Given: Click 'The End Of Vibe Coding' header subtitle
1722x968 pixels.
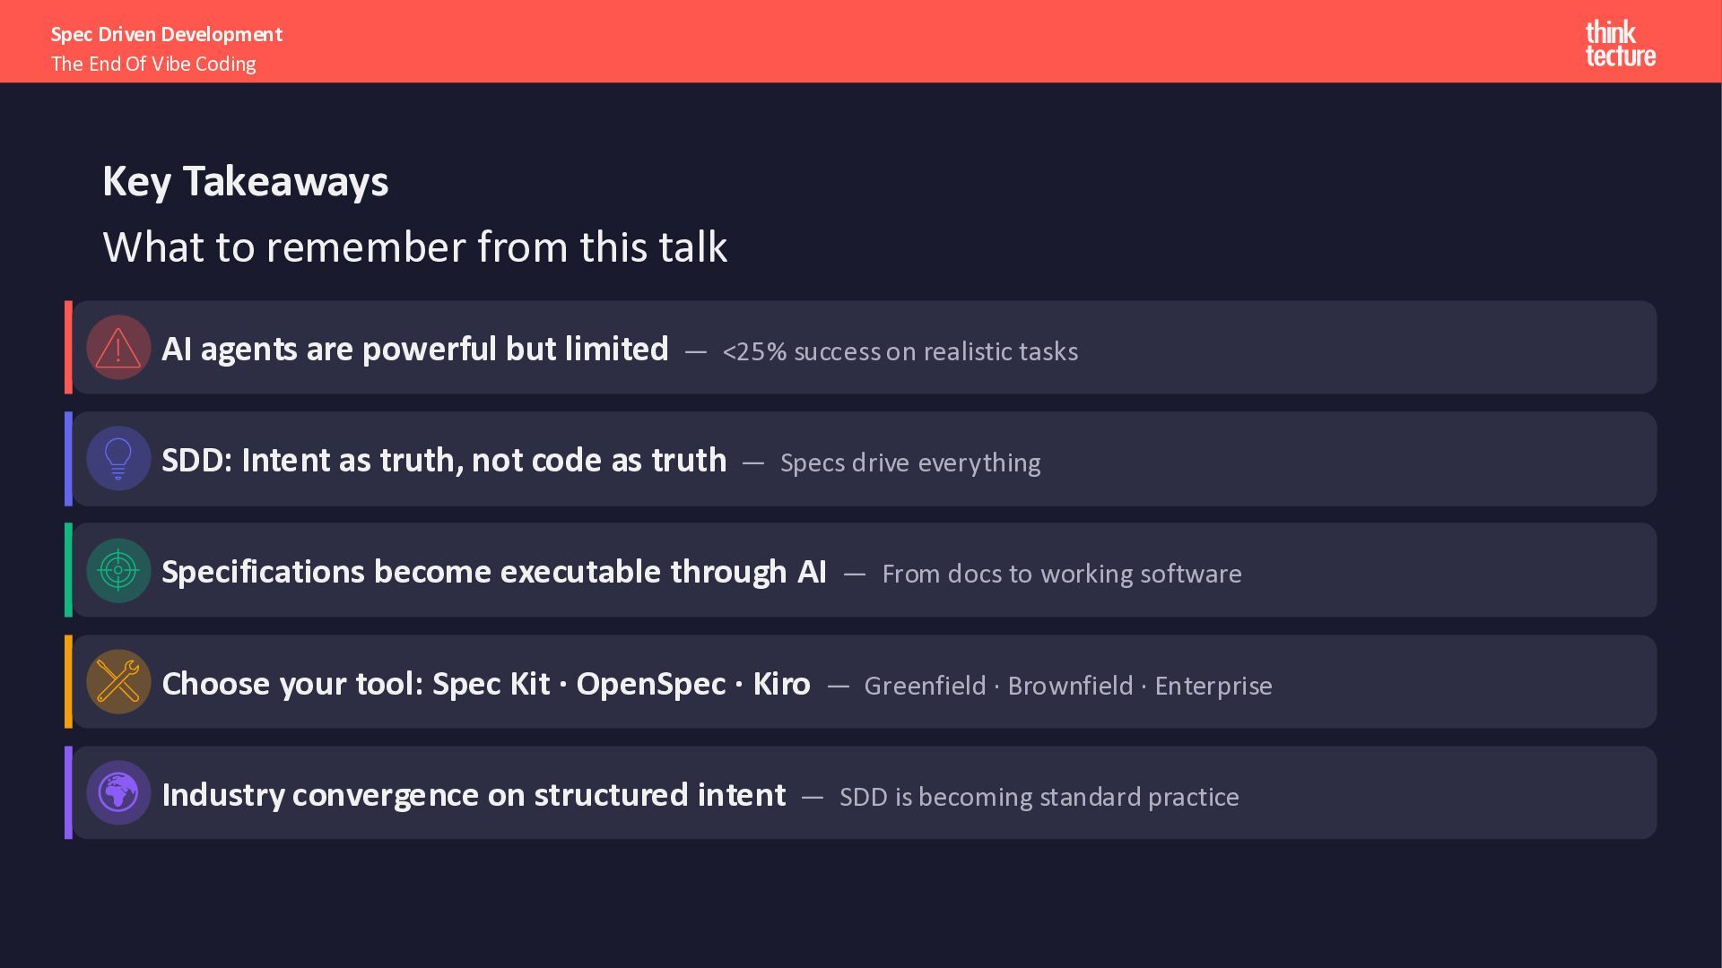Looking at the screenshot, I should 153,65.
